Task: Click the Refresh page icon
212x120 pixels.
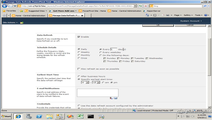Action: [x=141, y=6]
